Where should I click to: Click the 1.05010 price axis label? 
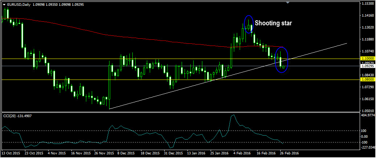368,111
